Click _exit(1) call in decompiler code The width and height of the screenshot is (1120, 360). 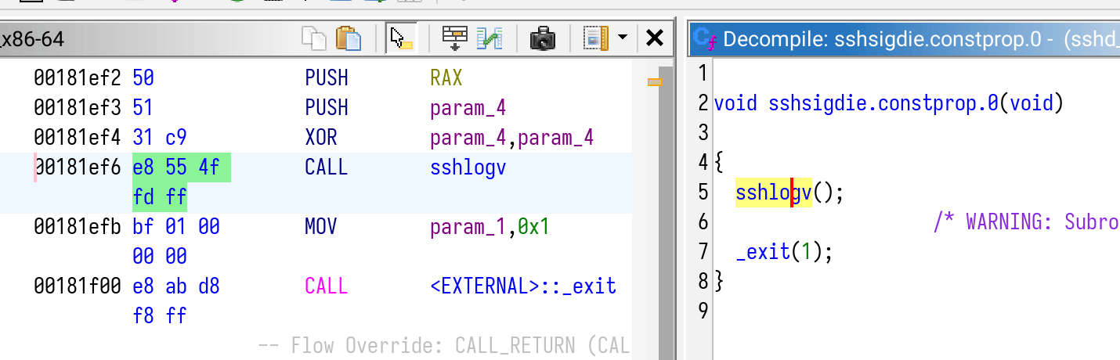tap(783, 252)
